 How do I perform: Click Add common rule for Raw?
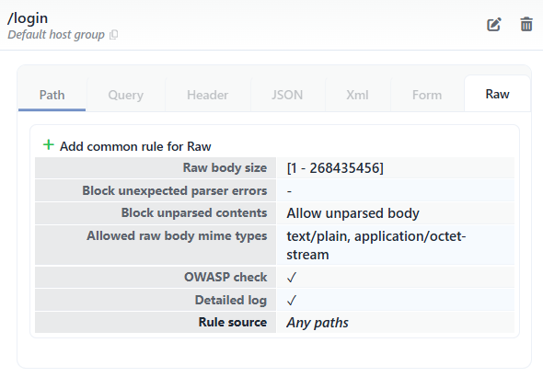(135, 146)
